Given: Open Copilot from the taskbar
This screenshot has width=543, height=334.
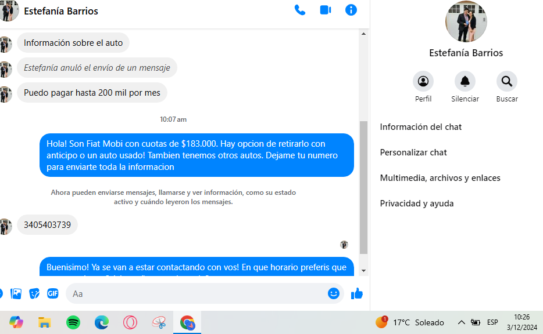Looking at the screenshot, I should pyautogui.click(x=16, y=322).
